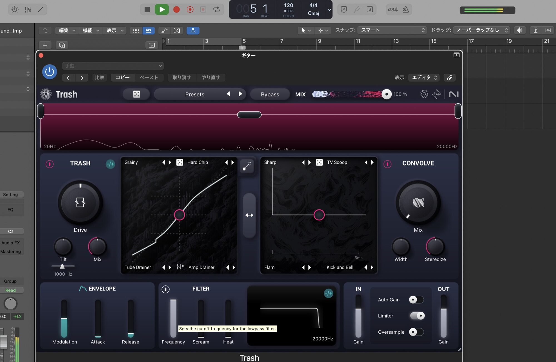
Task: Open the 編集 menu
Action: [x=67, y=31]
